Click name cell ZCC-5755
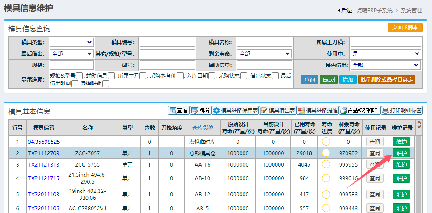 87,164
